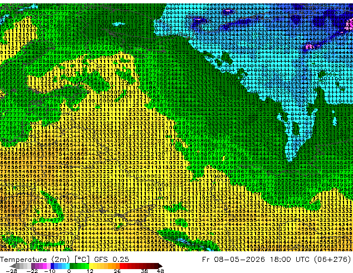
Task: Click the dark right arrow tip of color scale
Action: tap(160, 266)
